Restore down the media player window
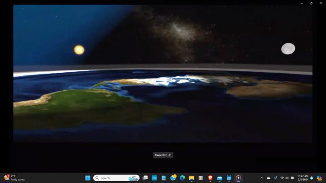This screenshot has width=326, height=183. 311,3
